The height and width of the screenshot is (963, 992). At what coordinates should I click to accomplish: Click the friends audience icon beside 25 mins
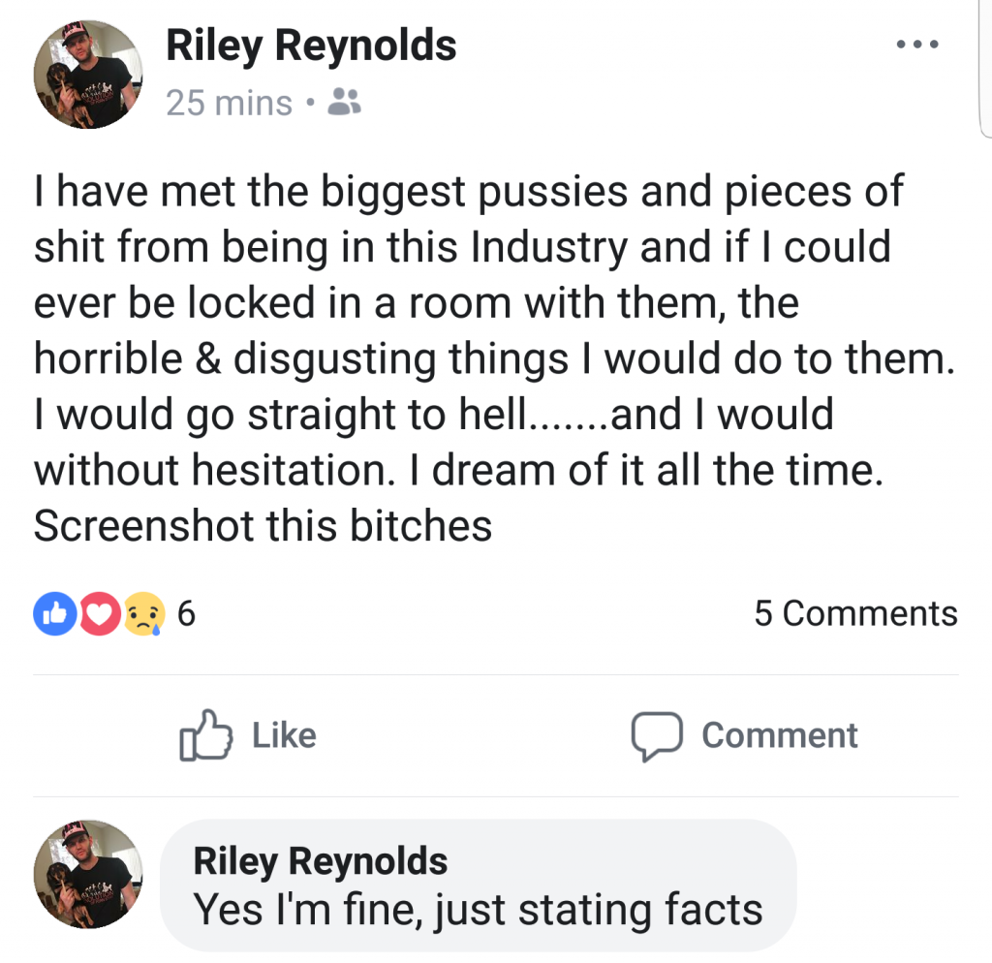[x=344, y=101]
